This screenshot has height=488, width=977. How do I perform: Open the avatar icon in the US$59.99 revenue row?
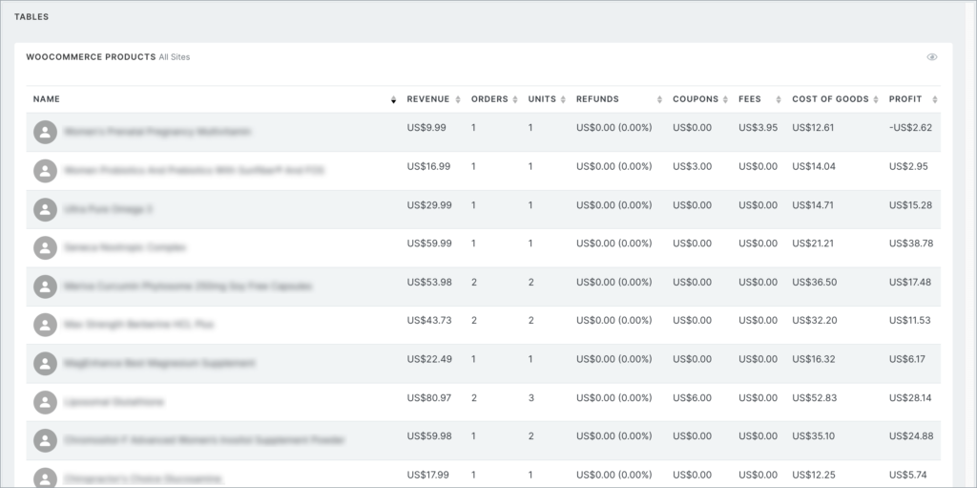(45, 247)
